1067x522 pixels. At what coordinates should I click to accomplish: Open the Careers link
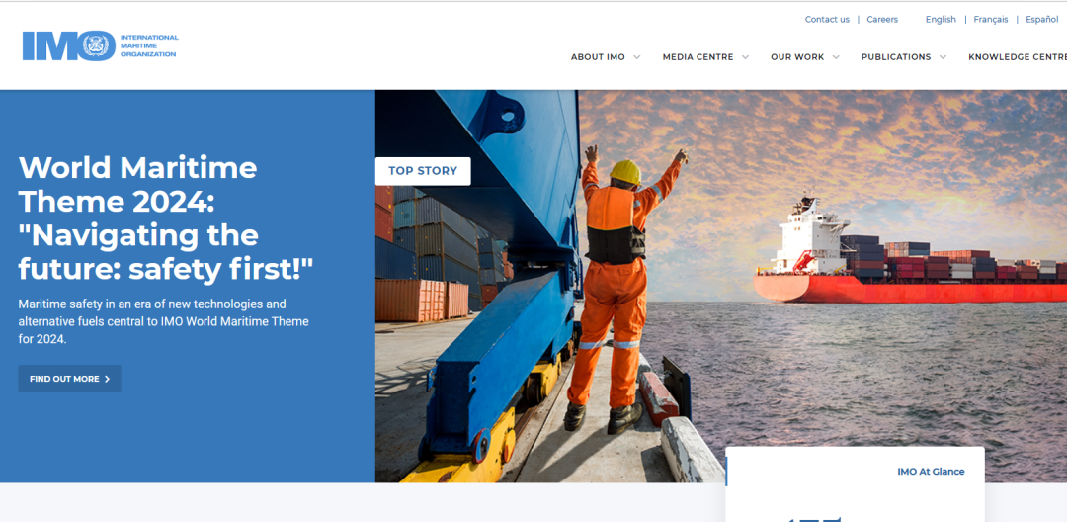tap(882, 19)
